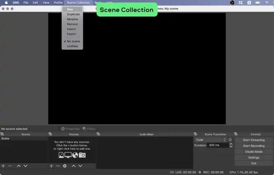Choose Export in Scene Collection menu
Image resolution: width=274 pixels, height=175 pixels.
click(72, 34)
